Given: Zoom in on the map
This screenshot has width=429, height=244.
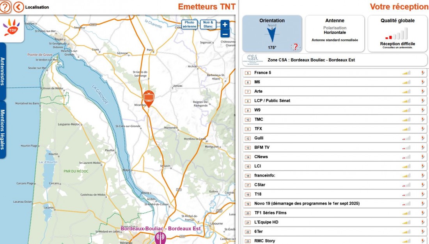Looking at the screenshot, I should point(225,25).
